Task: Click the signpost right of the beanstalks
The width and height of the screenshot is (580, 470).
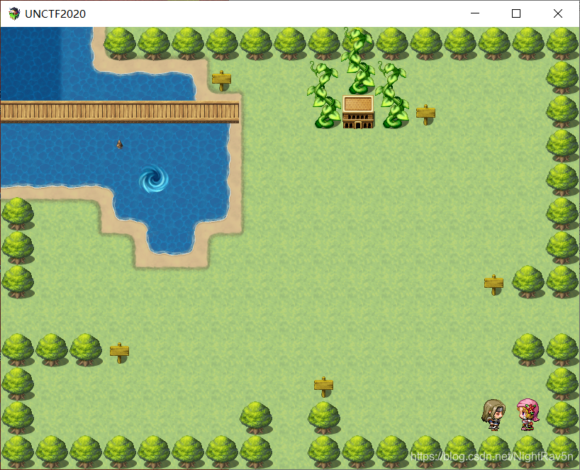Action: pos(425,114)
